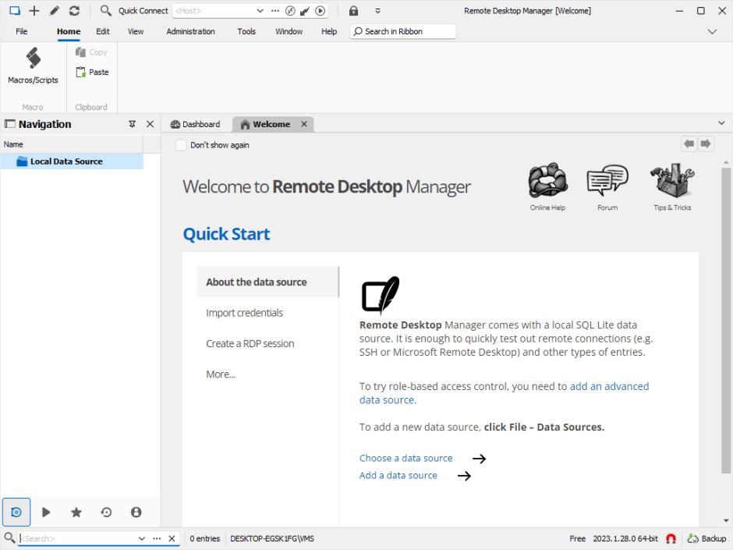Follow add an advanced data source link
The width and height of the screenshot is (733, 550).
[609, 386]
